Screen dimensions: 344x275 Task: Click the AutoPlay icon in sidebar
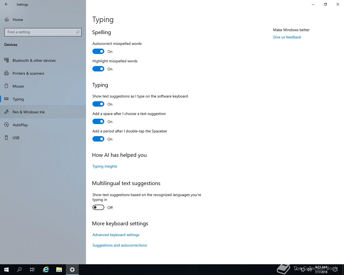pyautogui.click(x=7, y=125)
